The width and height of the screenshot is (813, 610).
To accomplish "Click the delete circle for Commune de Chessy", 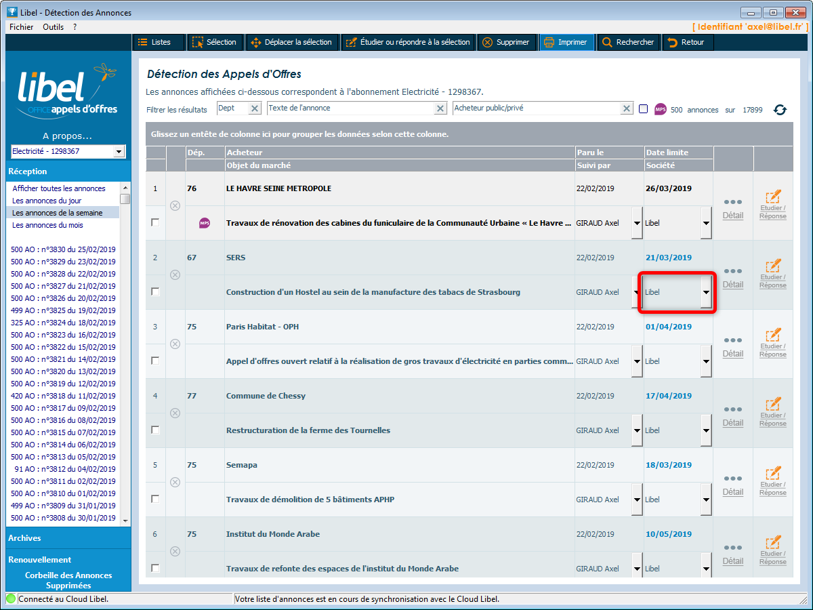I will pos(175,413).
